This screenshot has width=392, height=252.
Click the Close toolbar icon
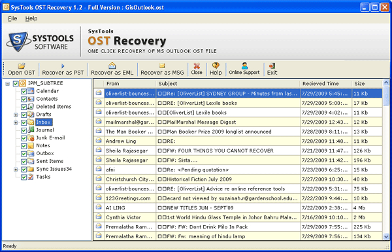197,65
